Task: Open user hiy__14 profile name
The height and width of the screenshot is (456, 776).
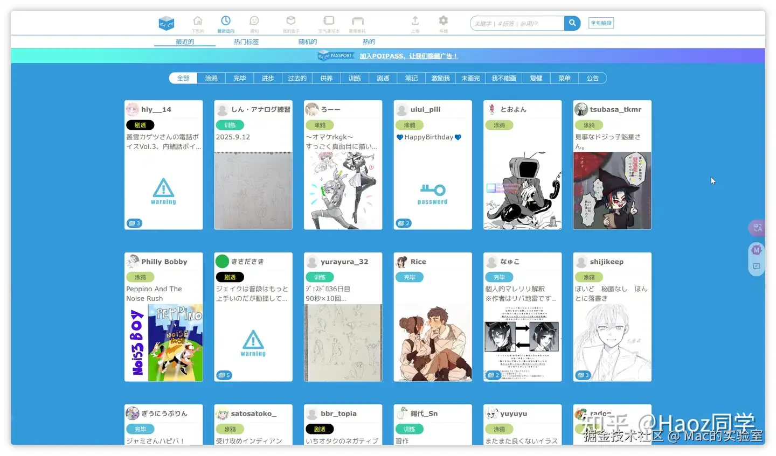Action: [156, 109]
